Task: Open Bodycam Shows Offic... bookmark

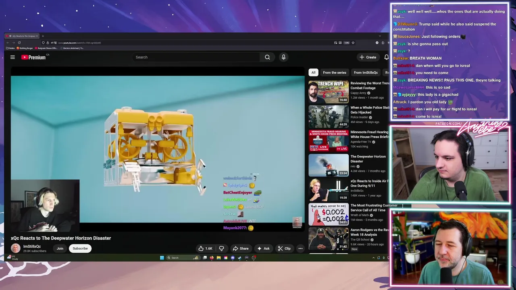Action: click(x=46, y=48)
